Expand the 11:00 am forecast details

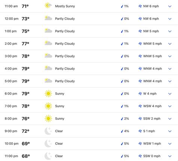170,6
